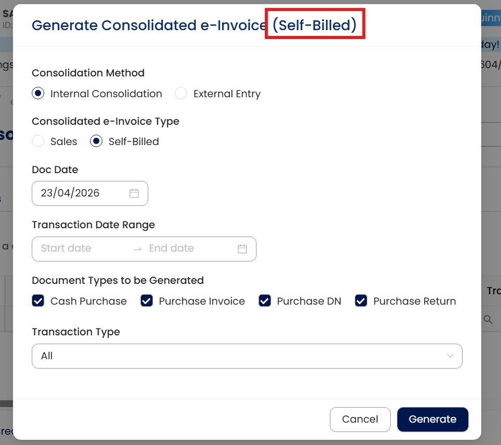Click the calendar icon in Transaction Date Range
Screen dimensions: 501x445
pos(242,249)
